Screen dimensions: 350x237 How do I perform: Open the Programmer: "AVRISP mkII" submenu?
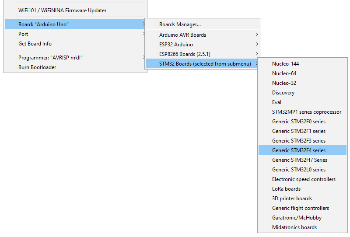(75, 58)
